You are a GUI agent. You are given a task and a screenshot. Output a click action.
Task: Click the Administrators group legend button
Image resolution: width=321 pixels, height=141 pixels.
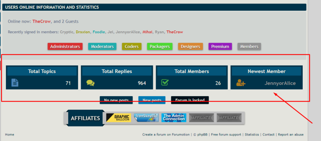tap(65, 46)
